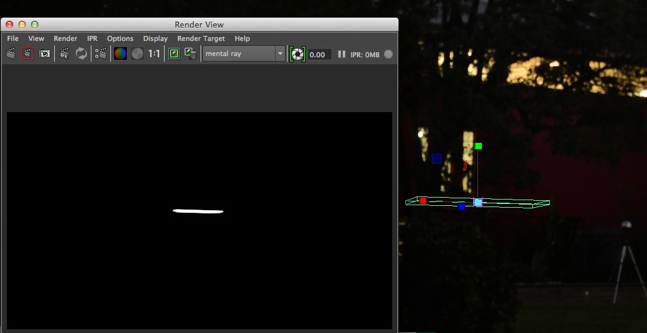The image size is (647, 333).
Task: Pause IPR tuning with the pause button
Action: (342, 54)
